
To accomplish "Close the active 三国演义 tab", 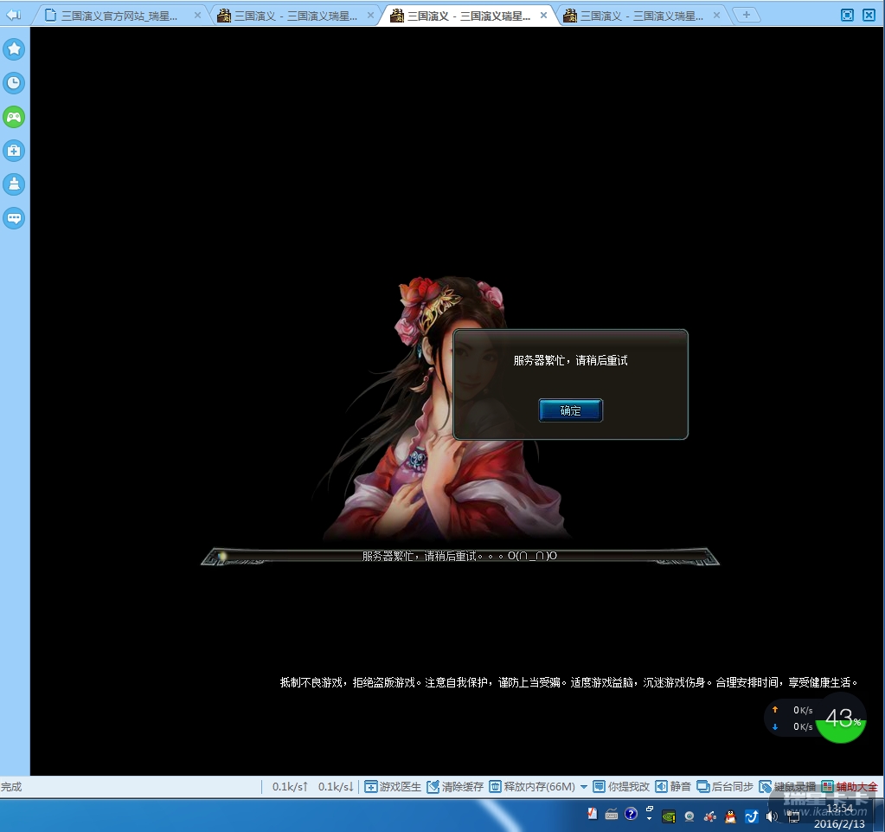I will click(544, 16).
